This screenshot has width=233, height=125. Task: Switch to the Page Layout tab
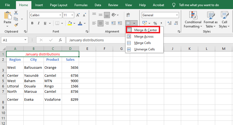coord(59,5)
